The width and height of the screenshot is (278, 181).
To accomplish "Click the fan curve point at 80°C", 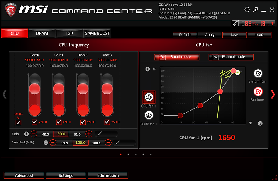I will pyautogui.click(x=234, y=71).
